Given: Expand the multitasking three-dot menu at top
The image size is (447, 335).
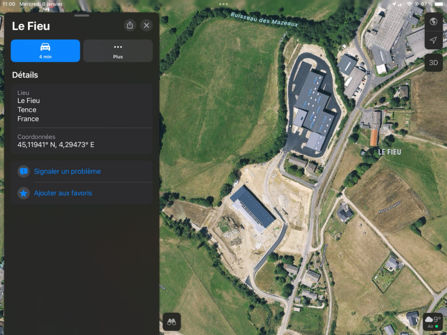Looking at the screenshot, I should click(223, 4).
